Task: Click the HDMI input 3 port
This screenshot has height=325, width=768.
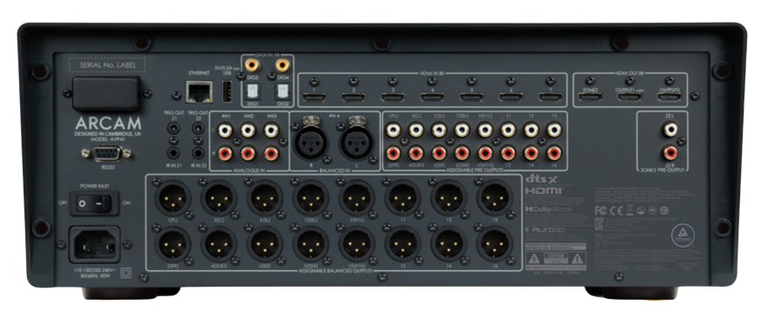Action: [393, 97]
